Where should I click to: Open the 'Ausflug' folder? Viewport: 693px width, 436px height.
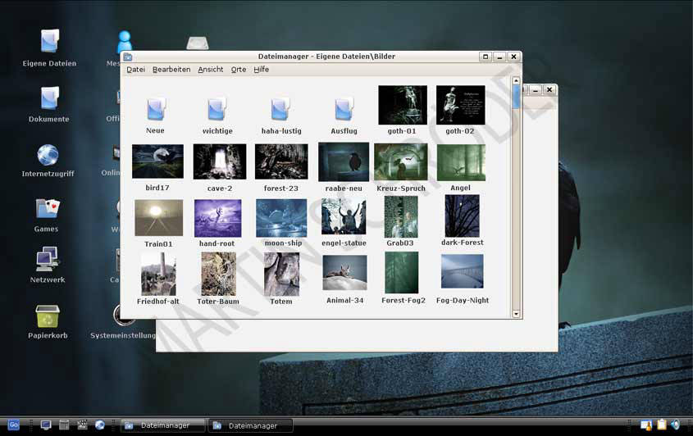[344, 109]
